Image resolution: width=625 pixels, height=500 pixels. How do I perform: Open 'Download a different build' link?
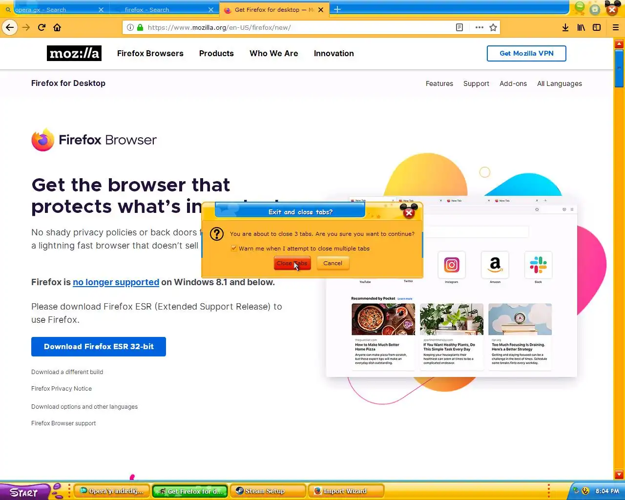pos(67,372)
